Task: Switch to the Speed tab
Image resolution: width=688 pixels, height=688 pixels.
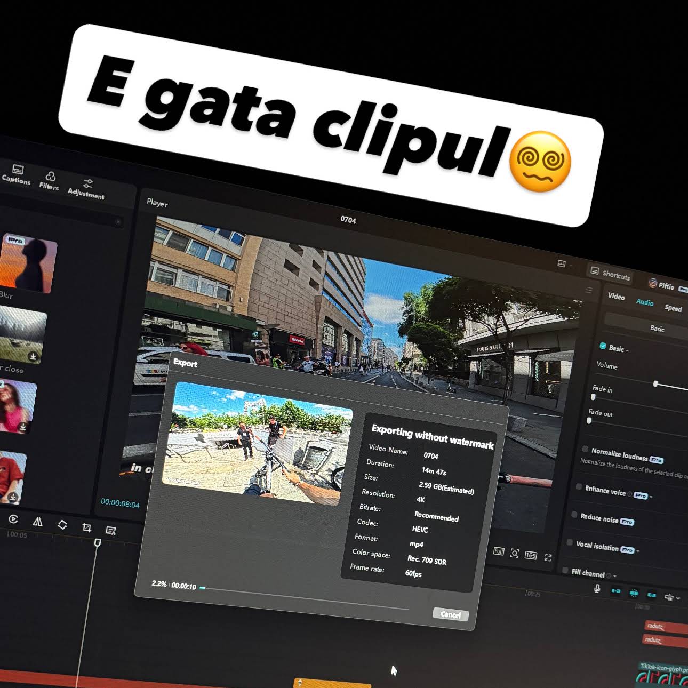Action: click(x=673, y=308)
